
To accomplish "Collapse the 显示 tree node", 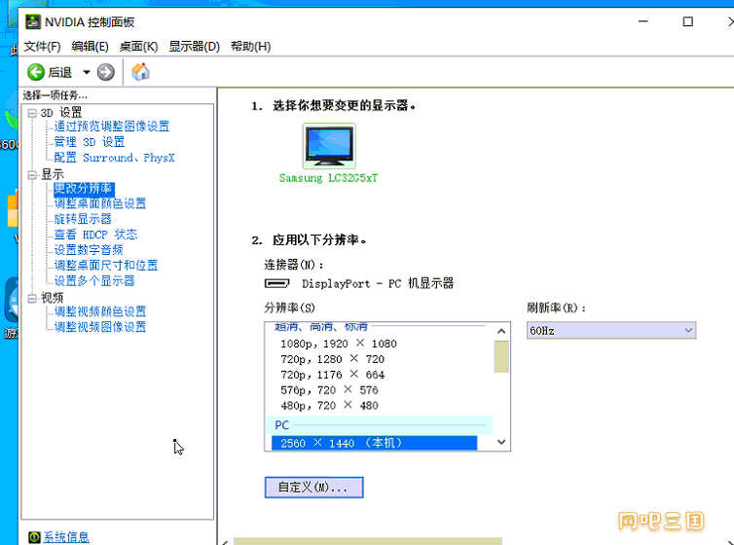I will [x=32, y=175].
